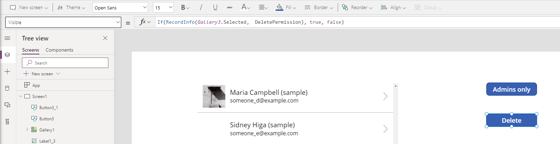Click the Admins only button
The height and width of the screenshot is (144, 560).
[x=511, y=89]
